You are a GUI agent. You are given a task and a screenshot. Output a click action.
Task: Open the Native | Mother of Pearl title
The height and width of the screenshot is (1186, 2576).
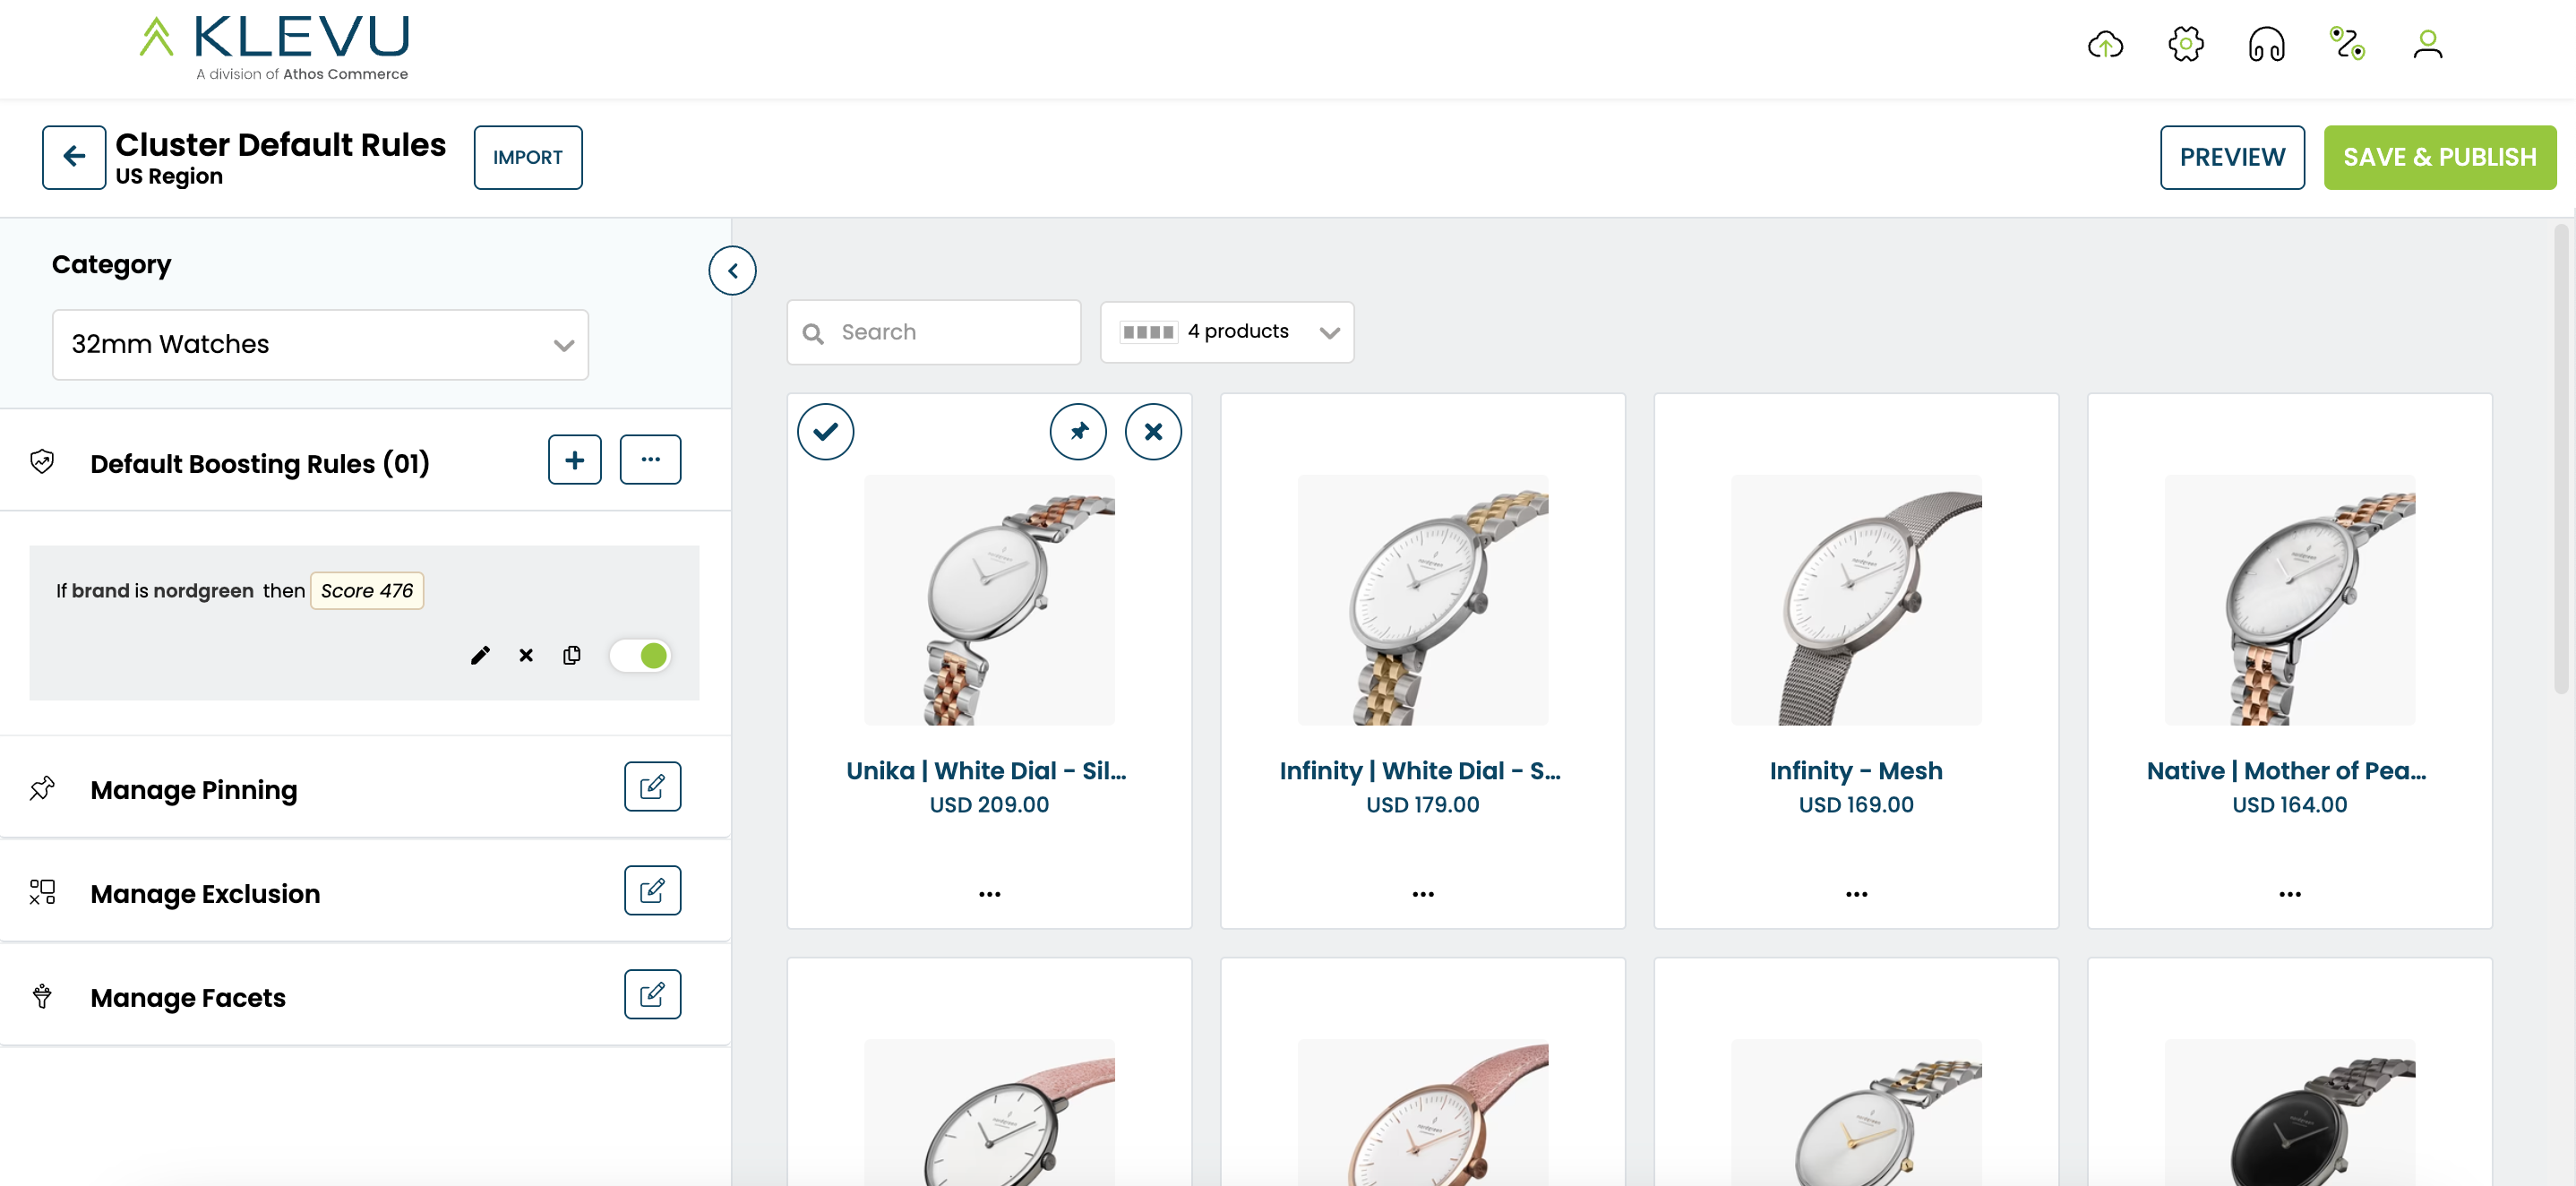[x=2287, y=771]
